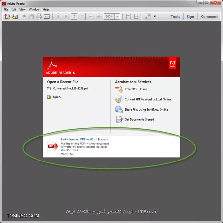
Task: Click the green folder Open icon
Action: (49, 97)
